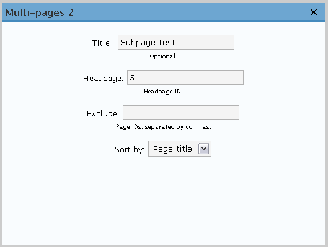Focus the Title input field

coord(176,42)
